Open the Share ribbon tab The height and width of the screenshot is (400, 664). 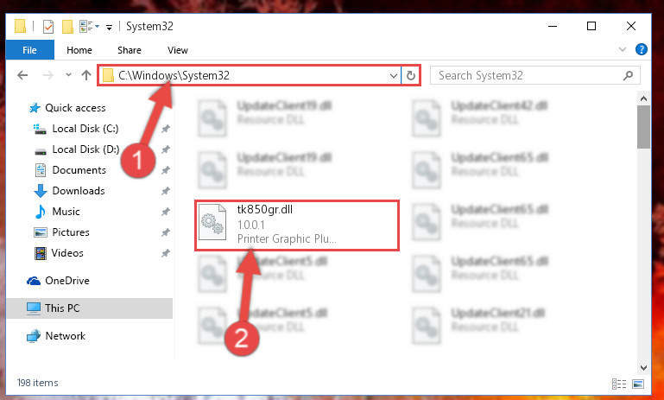click(130, 50)
